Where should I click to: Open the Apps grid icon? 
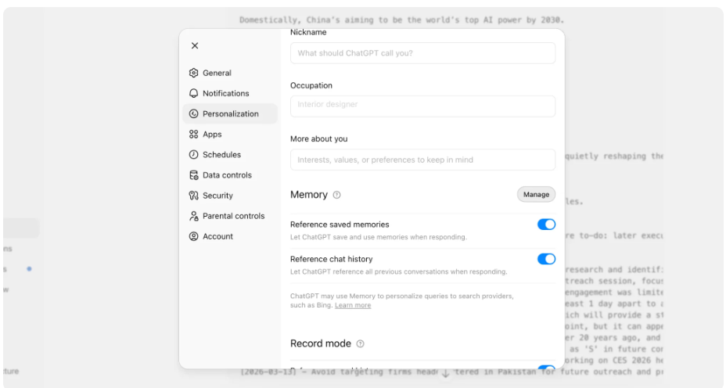(194, 135)
